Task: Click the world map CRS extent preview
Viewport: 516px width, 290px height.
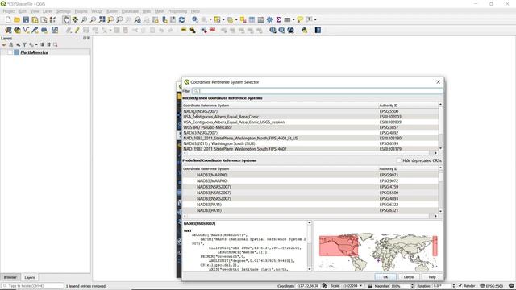Action: point(378,246)
